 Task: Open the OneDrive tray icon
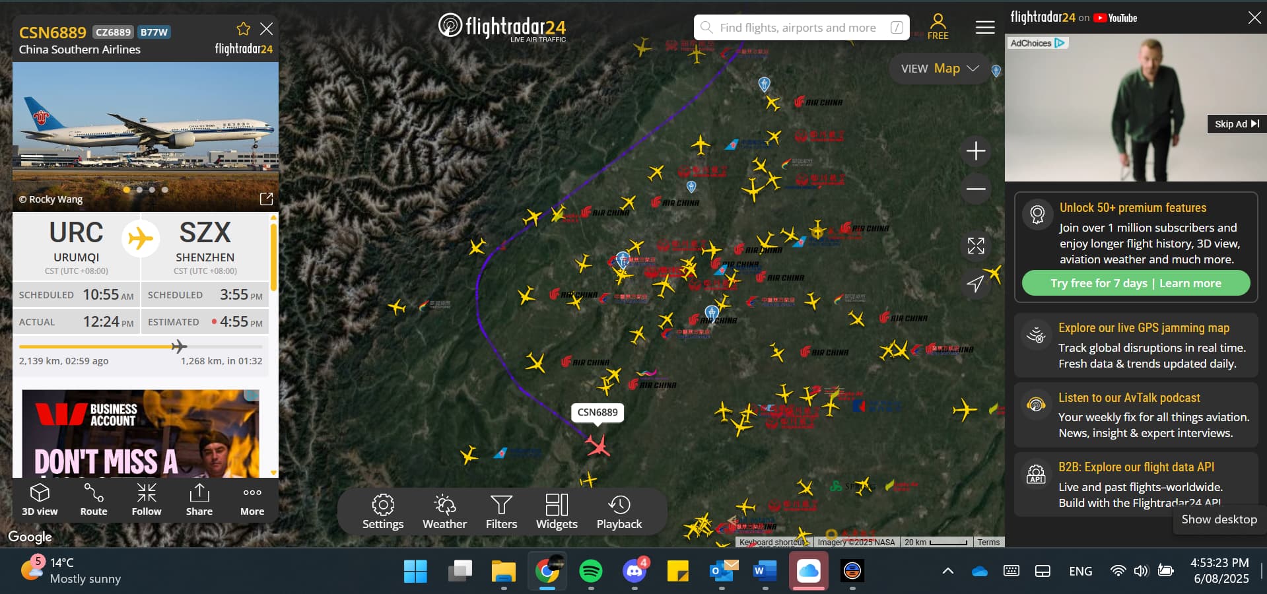pos(980,571)
